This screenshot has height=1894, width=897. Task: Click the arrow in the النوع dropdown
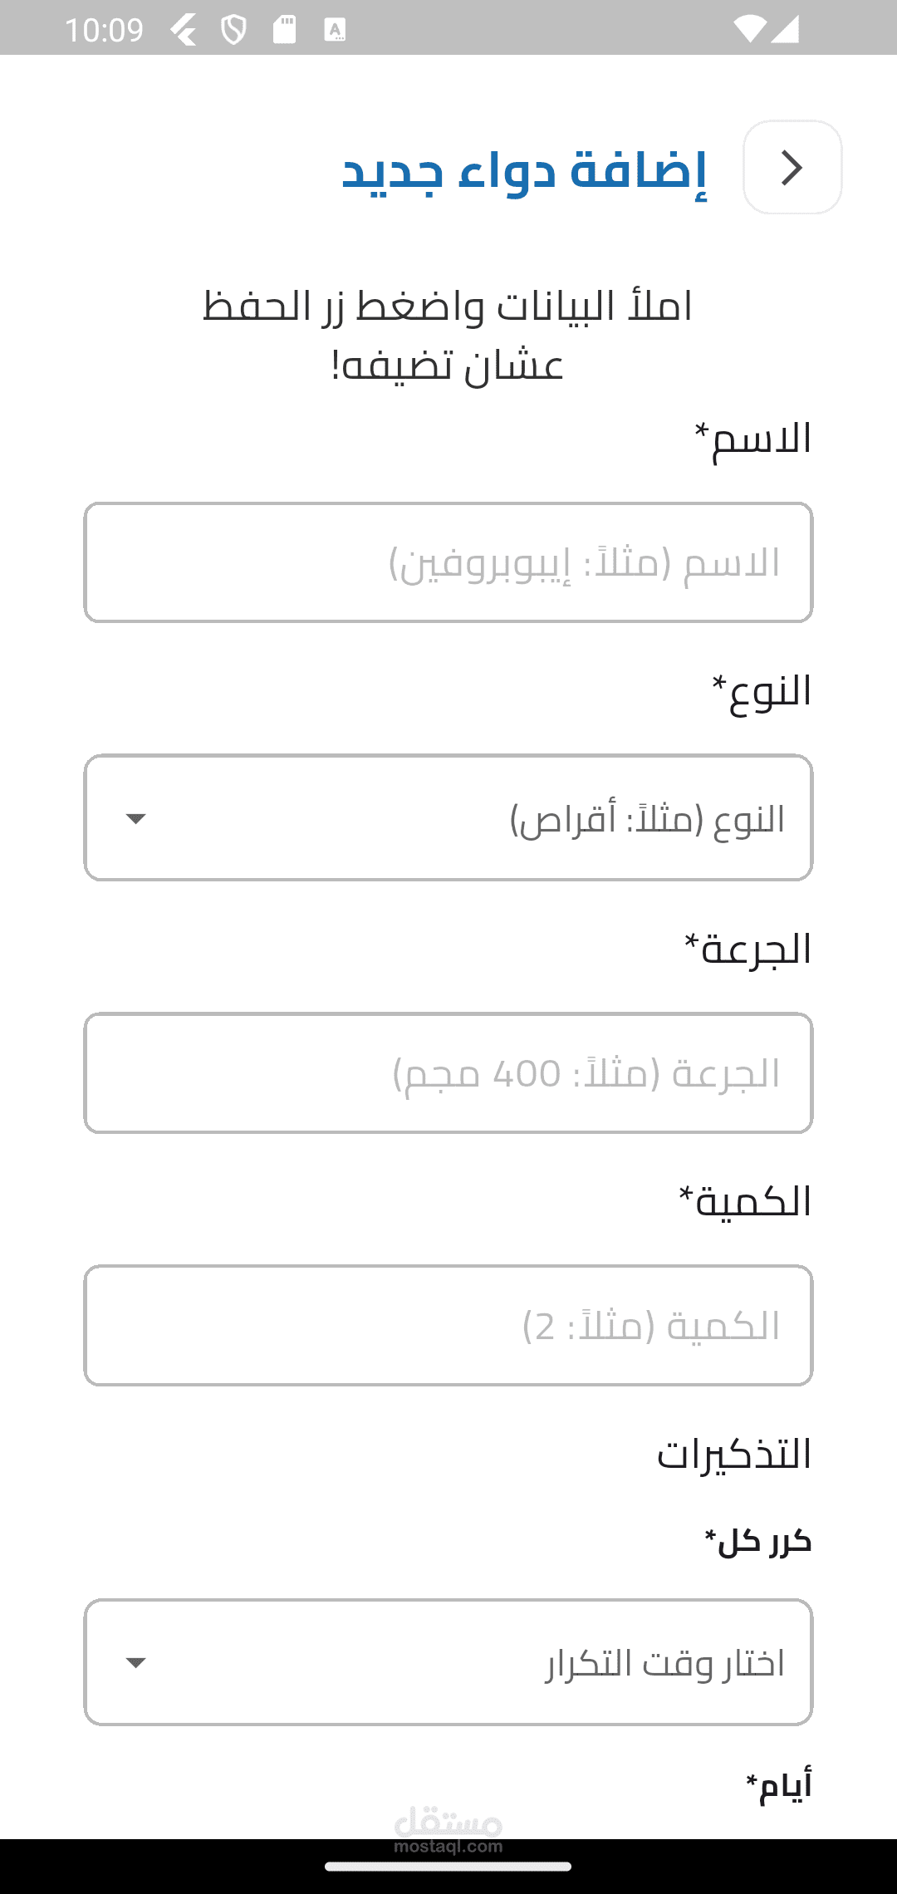click(135, 819)
